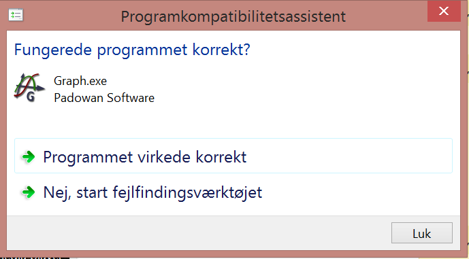Viewport: 469px width, 259px height.
Task: Click the Graph.exe file name text
Action: coord(80,81)
